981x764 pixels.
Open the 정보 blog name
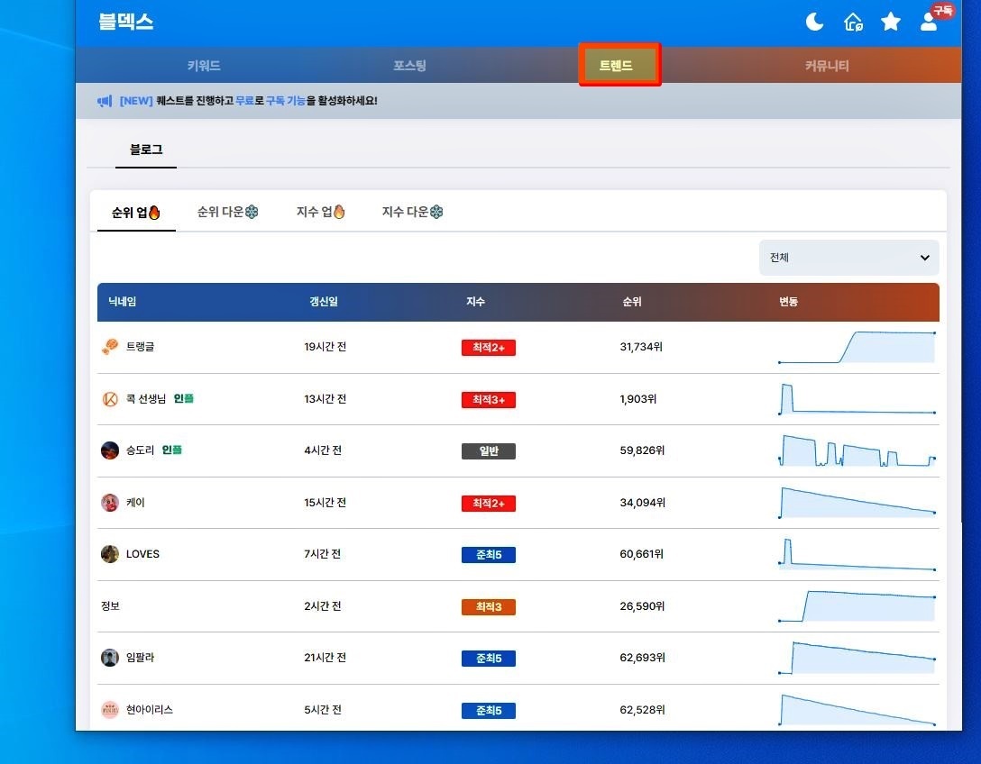(x=110, y=605)
